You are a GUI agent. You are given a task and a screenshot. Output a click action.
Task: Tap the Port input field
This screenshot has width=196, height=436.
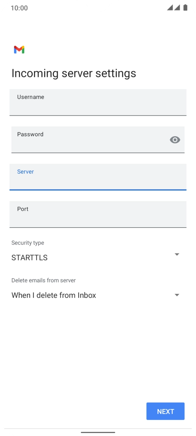click(98, 214)
